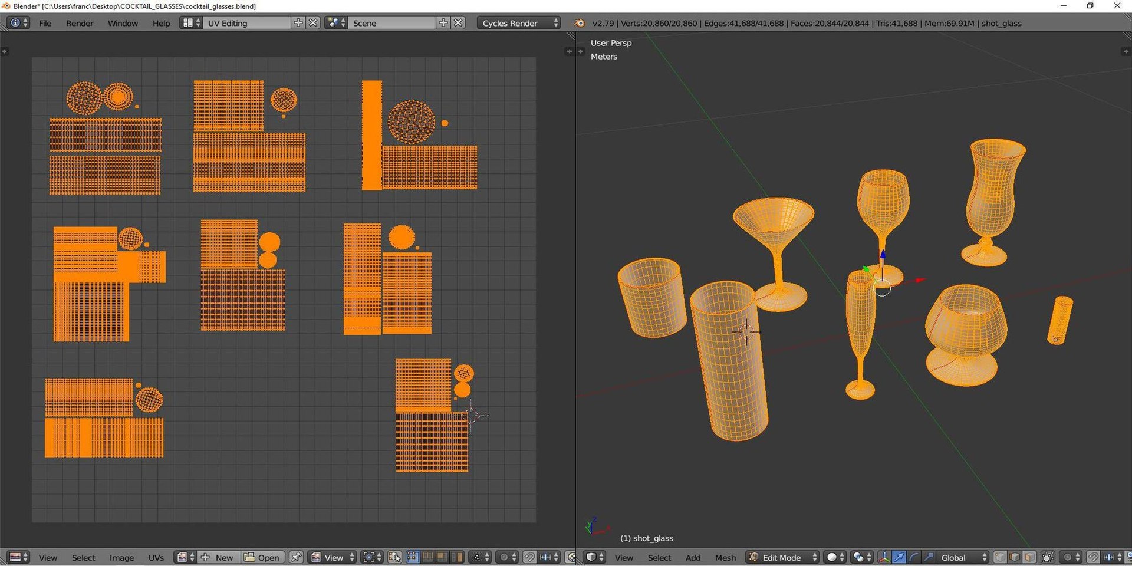The image size is (1132, 566).
Task: Select UV island selection mode
Action: coord(457,557)
